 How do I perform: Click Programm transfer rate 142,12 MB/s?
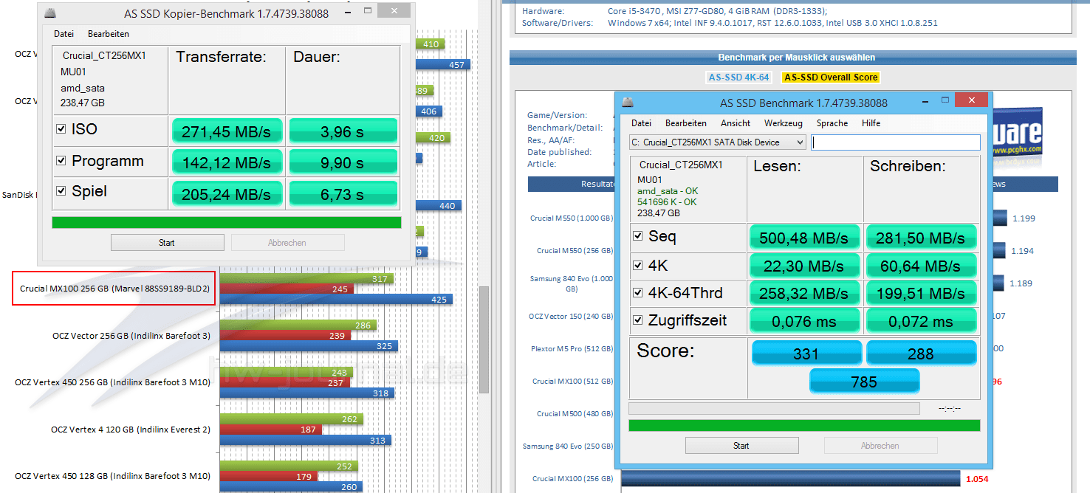coord(227,162)
